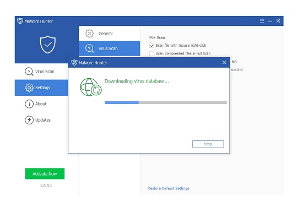Switch to the General settings tab
The height and width of the screenshot is (213, 303).
pyautogui.click(x=110, y=34)
